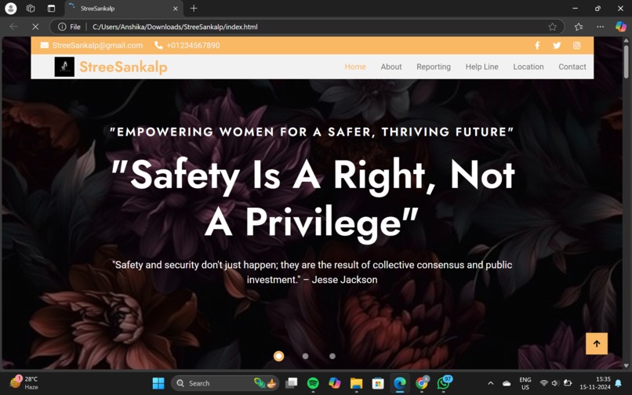Screen dimensions: 632x395
Task: Open the volume speaker tray icon
Action: pos(555,383)
